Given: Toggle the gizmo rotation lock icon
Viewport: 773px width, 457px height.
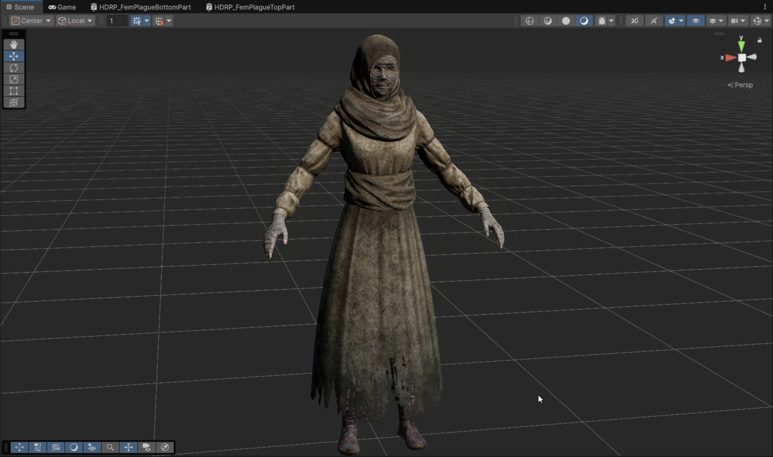Looking at the screenshot, I should (759, 40).
